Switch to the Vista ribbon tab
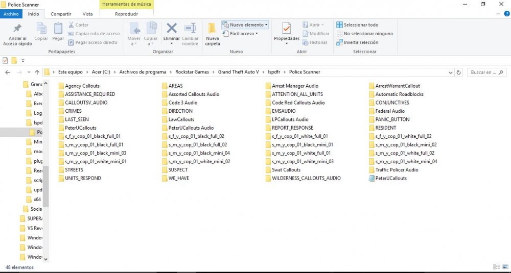The height and width of the screenshot is (273, 511). (87, 14)
